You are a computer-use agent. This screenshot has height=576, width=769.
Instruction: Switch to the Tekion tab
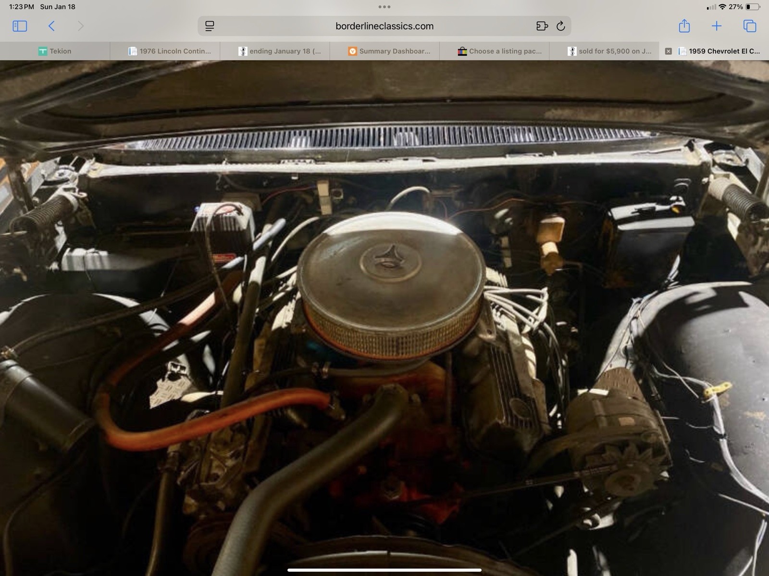[55, 51]
